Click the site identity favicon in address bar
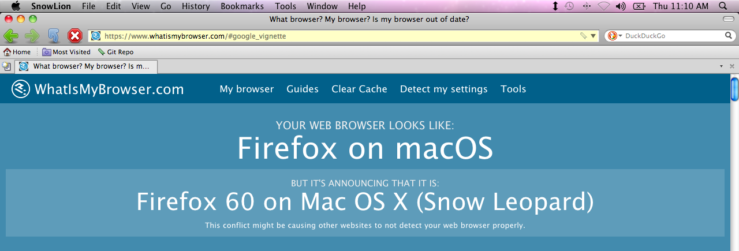Viewport: 739px width, 251px height. tap(96, 36)
